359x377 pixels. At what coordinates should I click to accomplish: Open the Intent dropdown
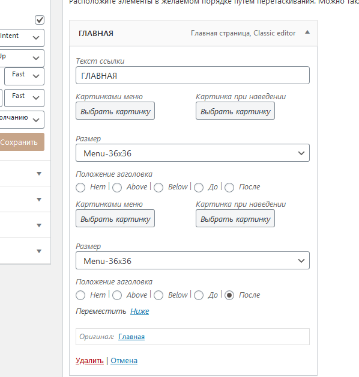pyautogui.click(x=21, y=38)
